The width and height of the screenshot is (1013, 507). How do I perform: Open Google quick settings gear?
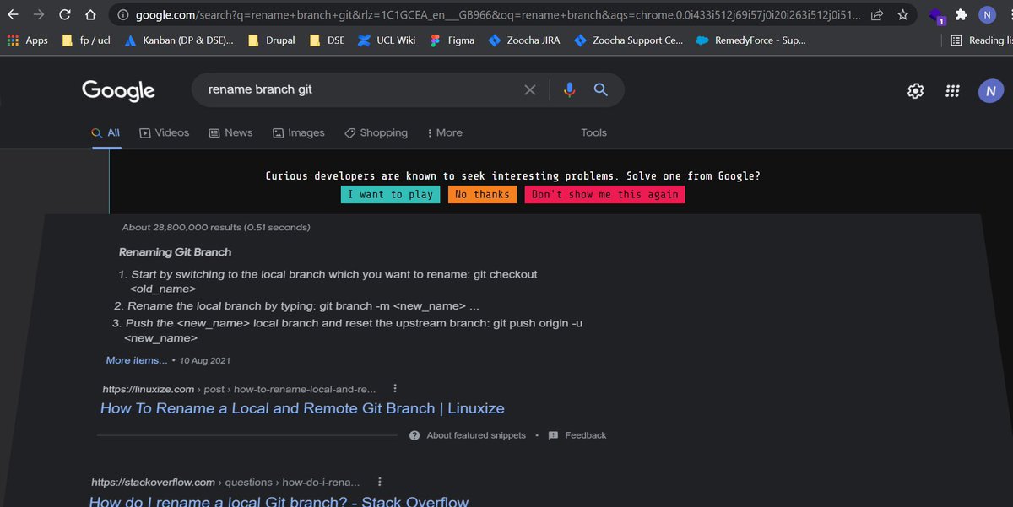pyautogui.click(x=915, y=91)
